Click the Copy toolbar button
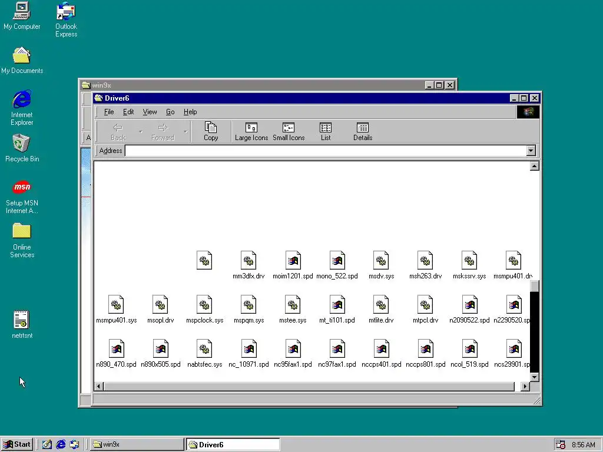 (211, 131)
